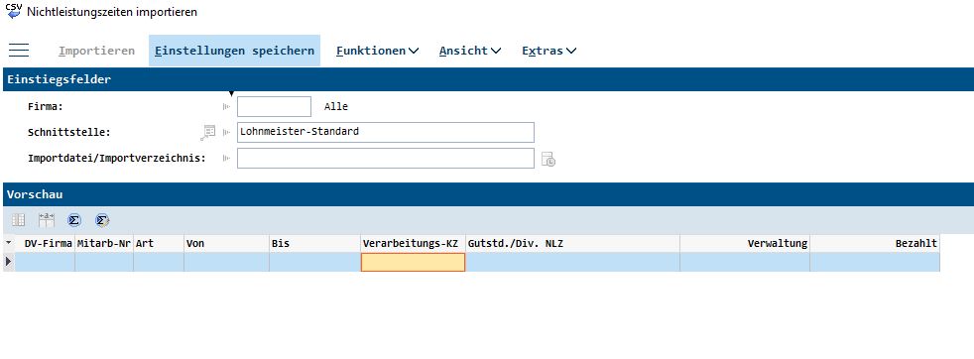Click the Bis column header
974x359 pixels.
(x=315, y=244)
